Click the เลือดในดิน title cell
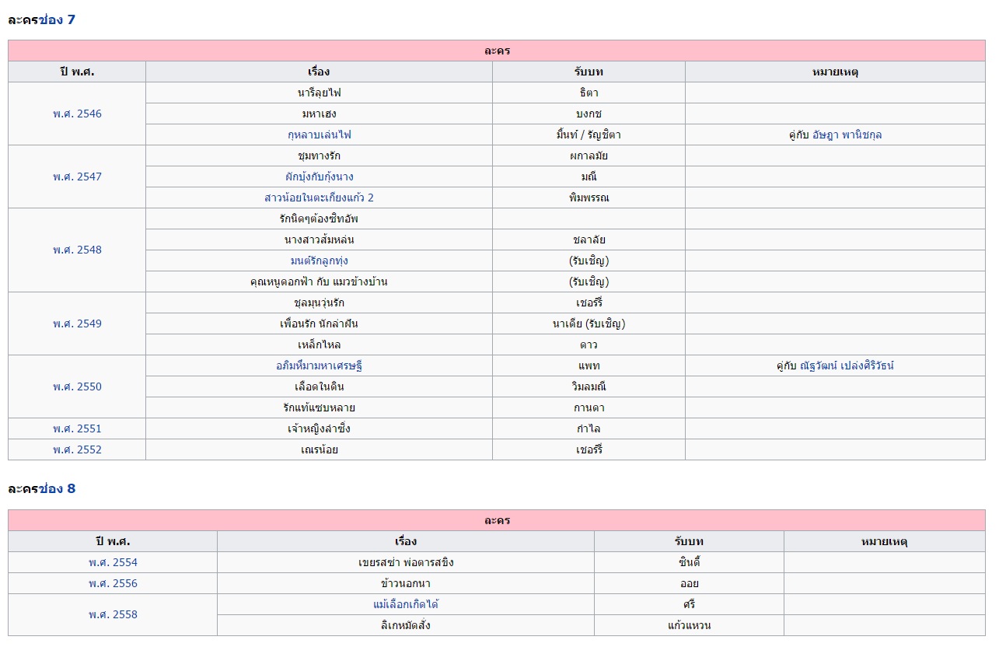The image size is (999, 654). pos(319,386)
